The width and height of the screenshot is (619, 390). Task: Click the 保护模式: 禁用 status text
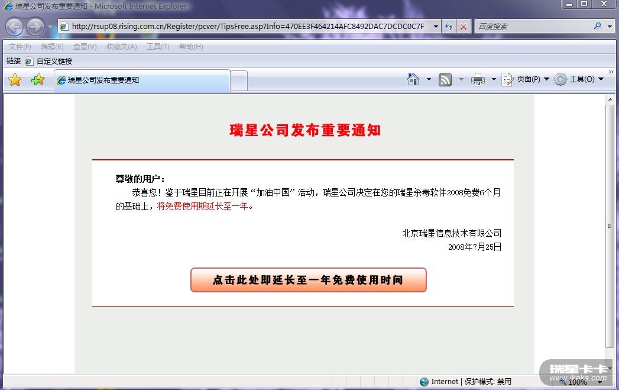tap(488, 382)
